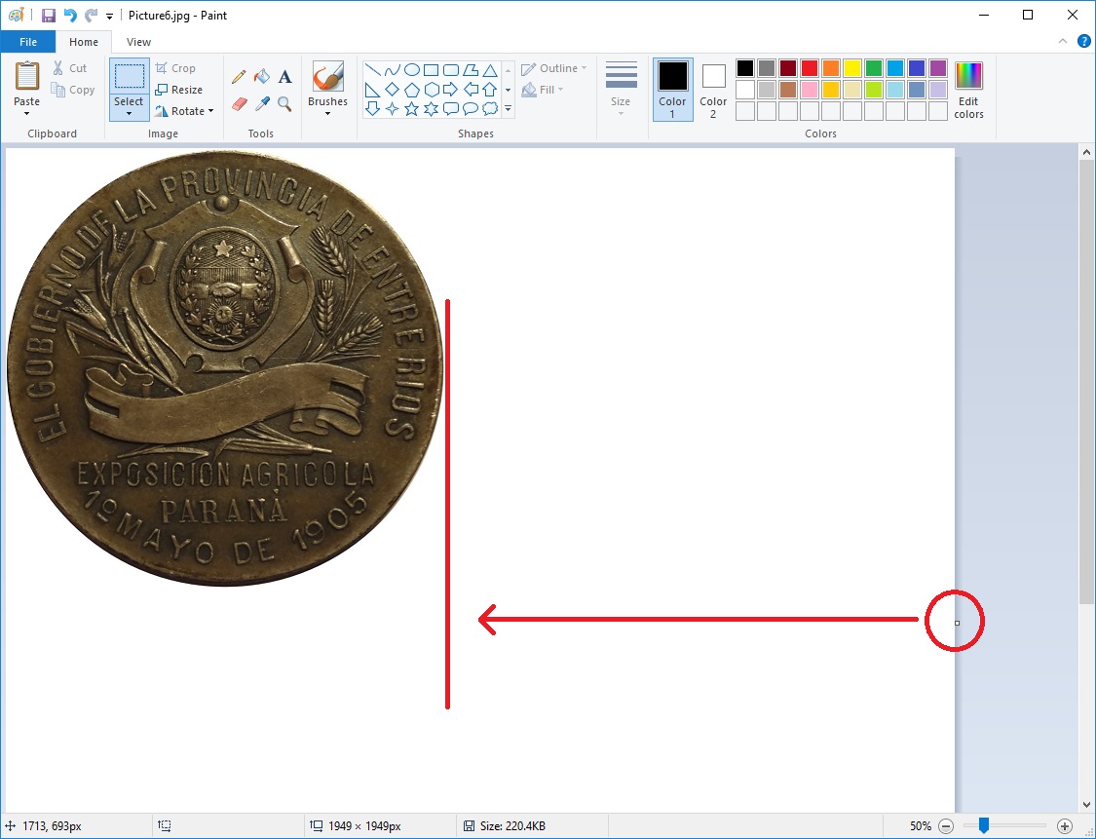Screen dimensions: 1096x839
Task: Select the Pencil tool
Action: (x=239, y=77)
